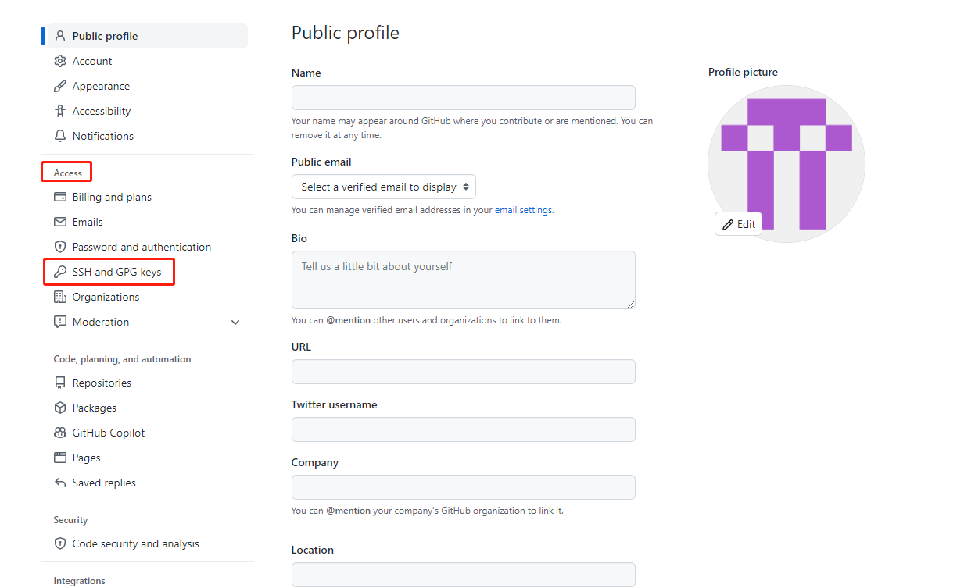This screenshot has height=588, width=964.
Task: Click the Profile picture label
Action: point(743,72)
